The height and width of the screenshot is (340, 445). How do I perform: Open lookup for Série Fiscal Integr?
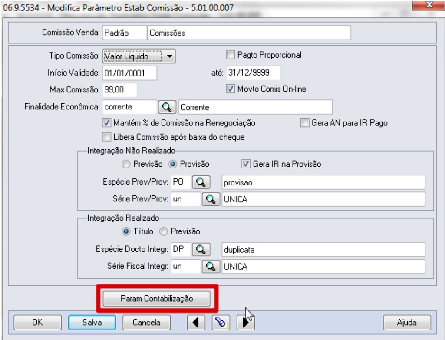tap(211, 266)
